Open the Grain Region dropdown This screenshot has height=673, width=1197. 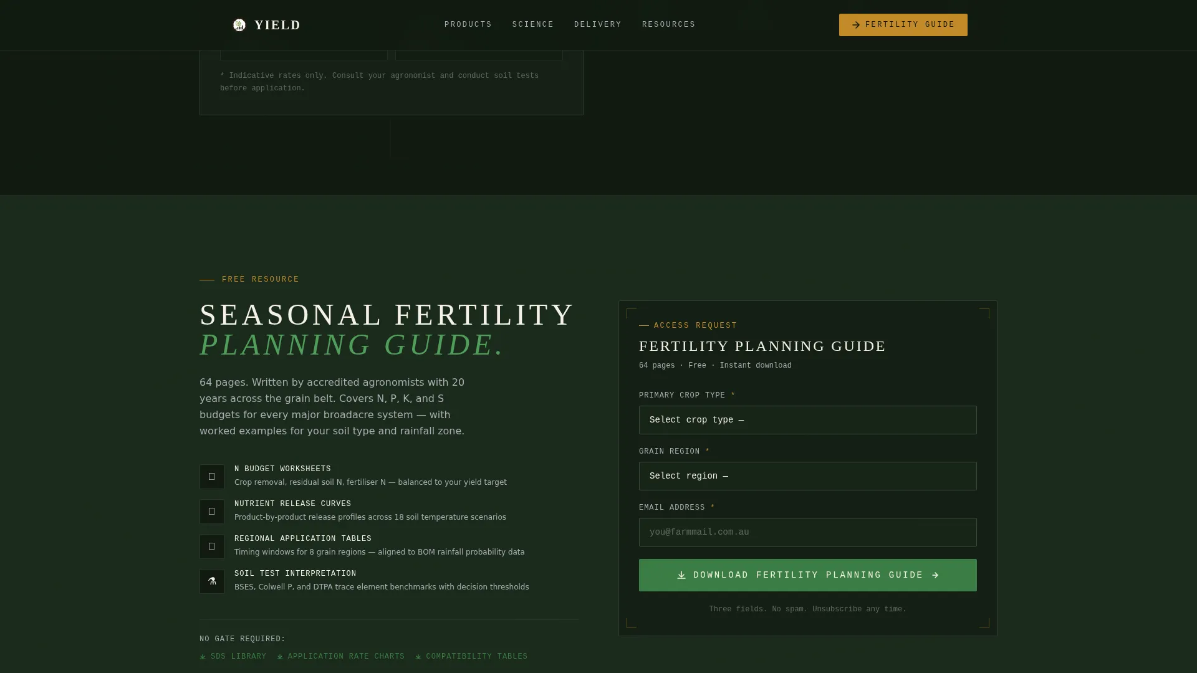808,476
